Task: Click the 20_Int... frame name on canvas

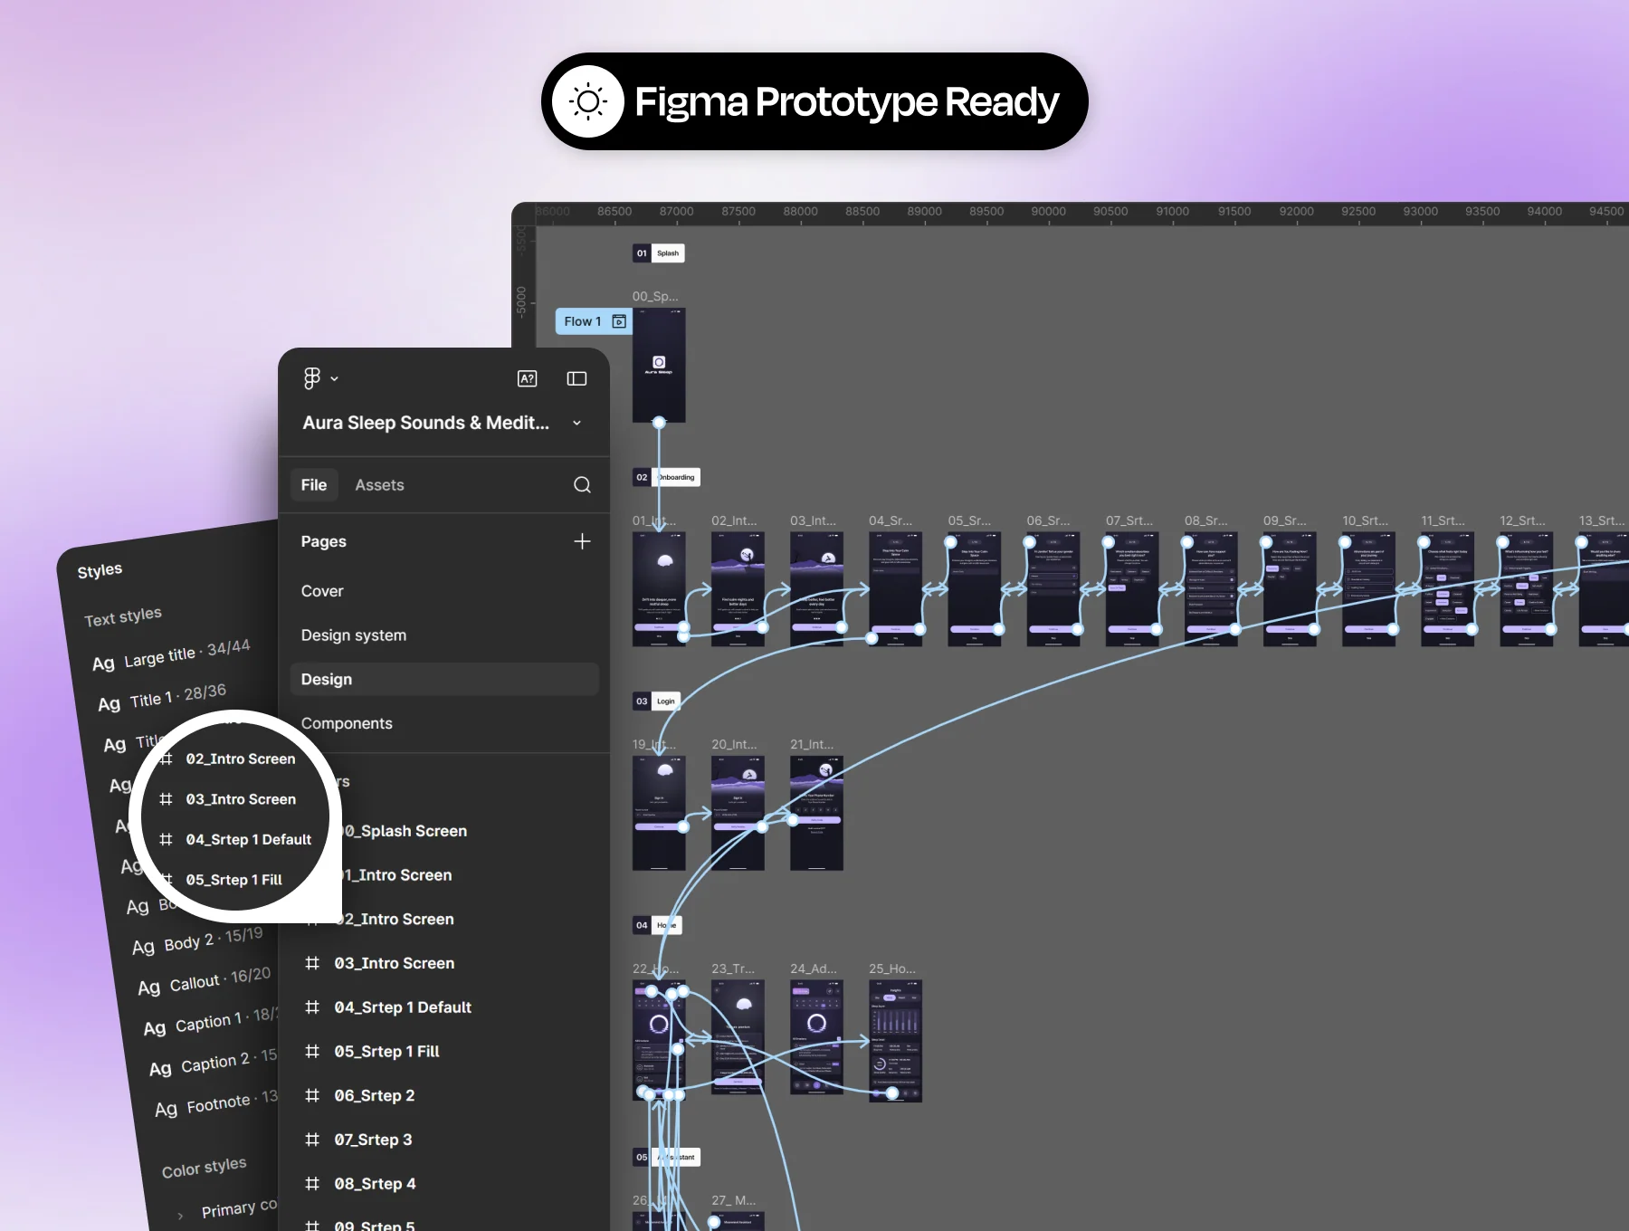Action: click(734, 744)
